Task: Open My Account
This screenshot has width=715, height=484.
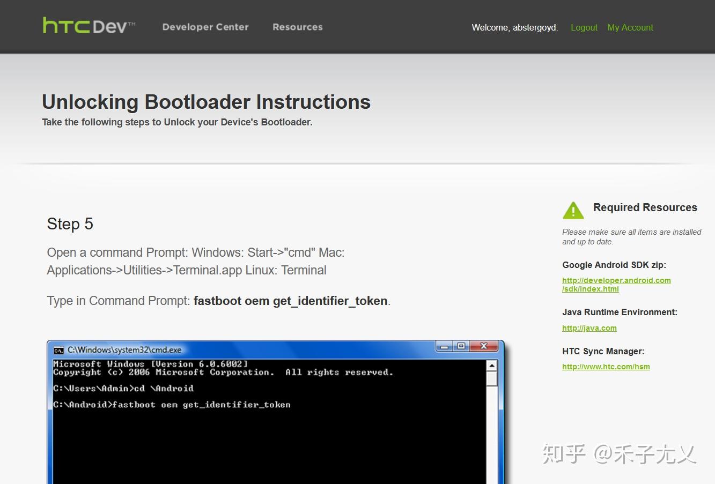Action: tap(630, 27)
